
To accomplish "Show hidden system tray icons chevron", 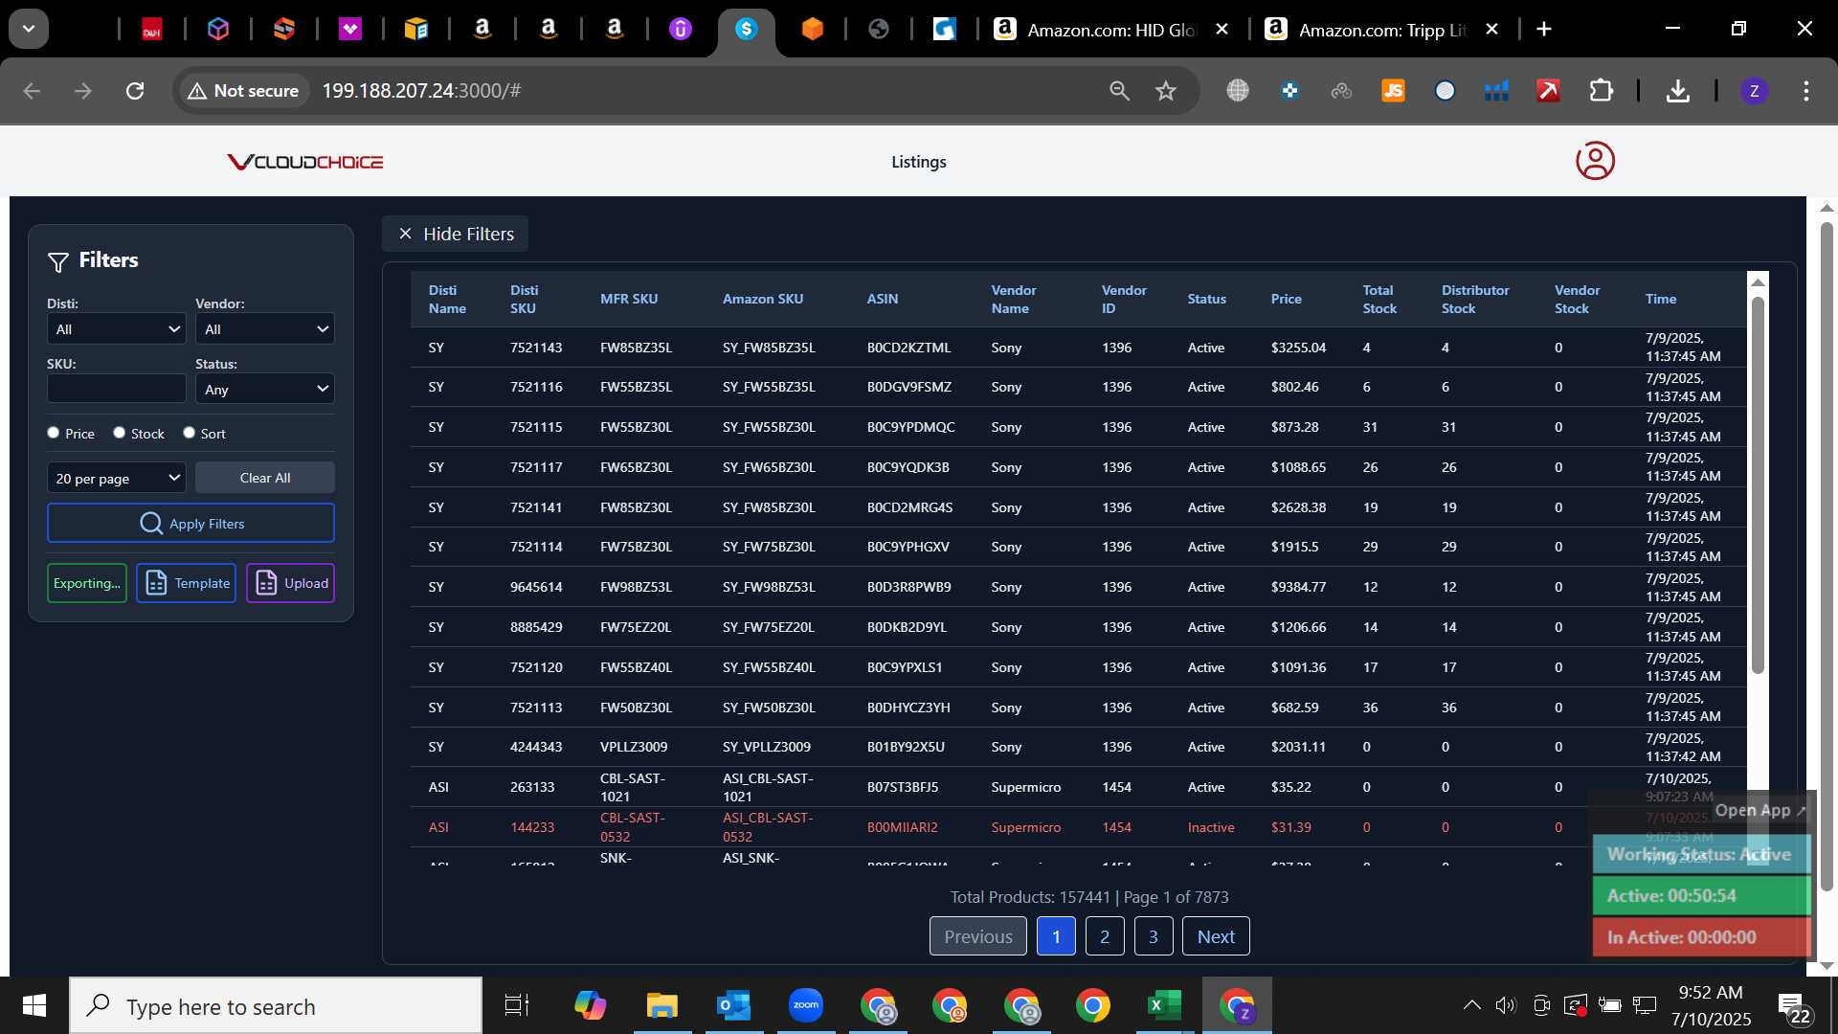I will (1471, 1005).
